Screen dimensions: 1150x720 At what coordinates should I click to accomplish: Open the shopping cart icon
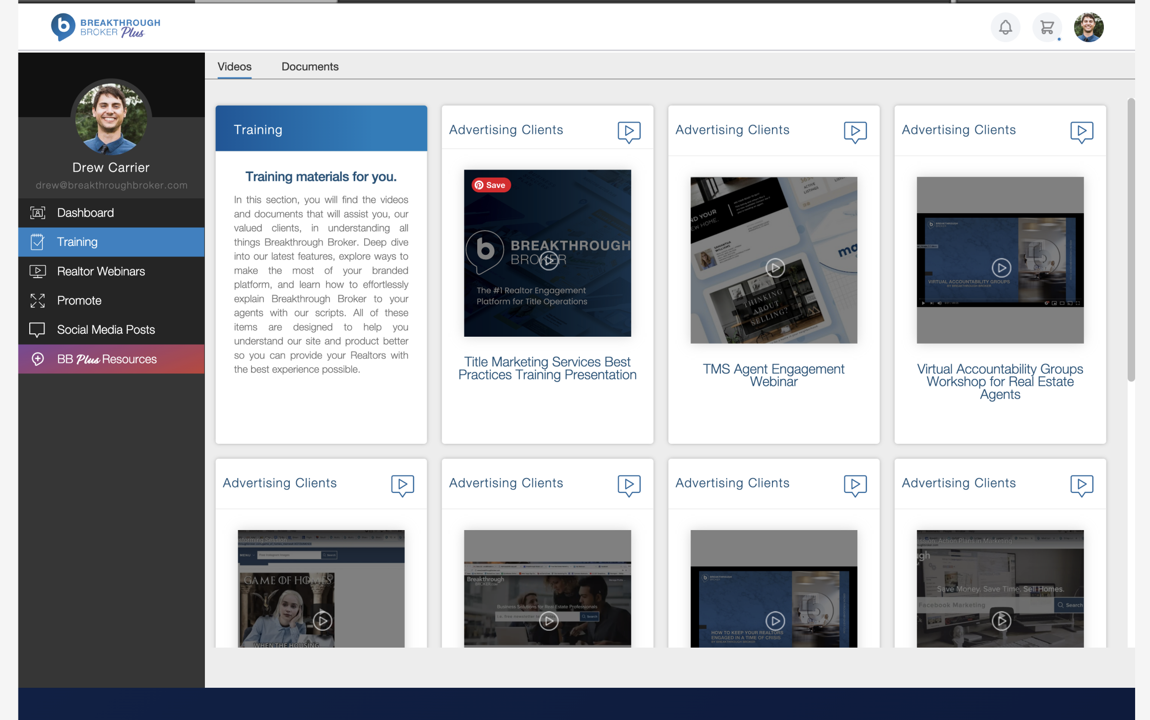(1047, 27)
